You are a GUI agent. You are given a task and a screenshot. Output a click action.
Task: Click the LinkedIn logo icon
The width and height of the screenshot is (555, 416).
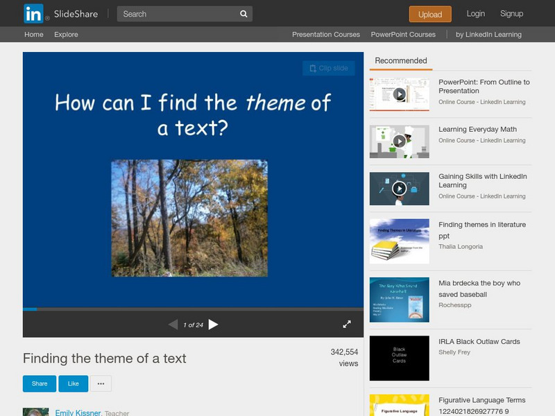[x=33, y=14]
